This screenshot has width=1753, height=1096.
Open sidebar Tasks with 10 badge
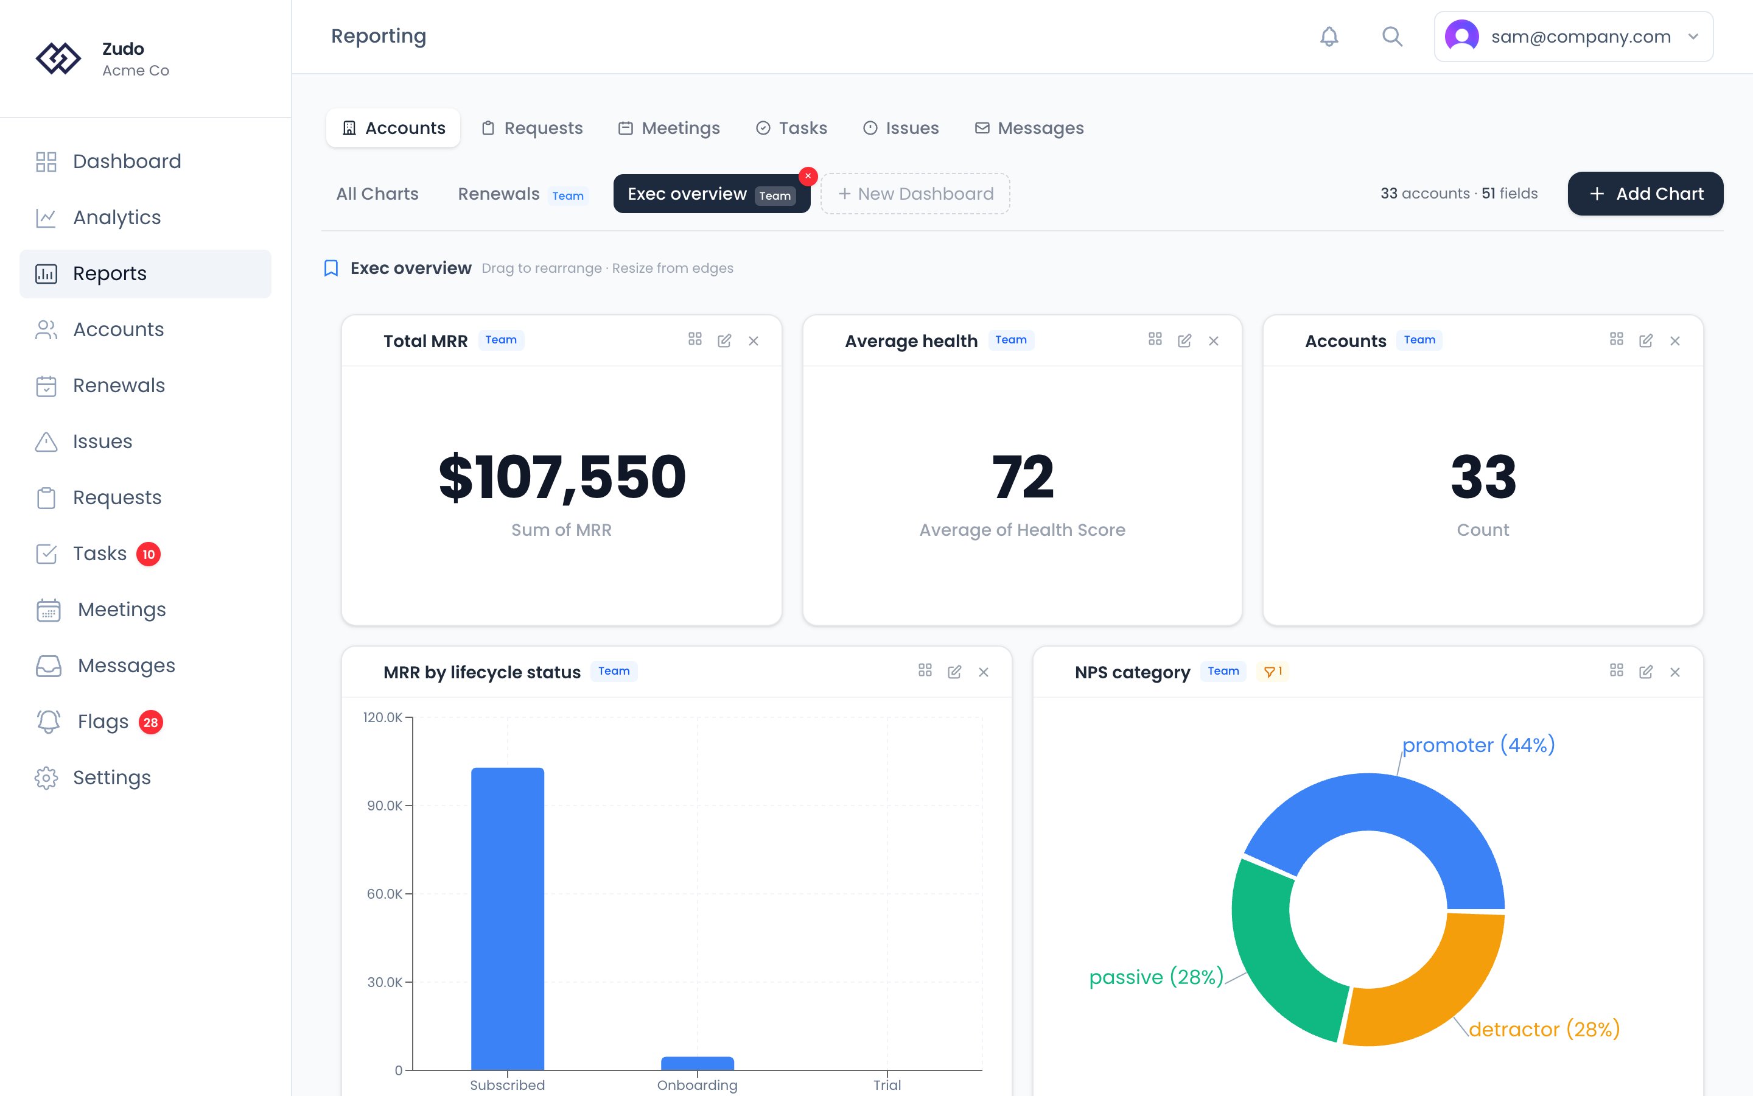click(x=145, y=554)
